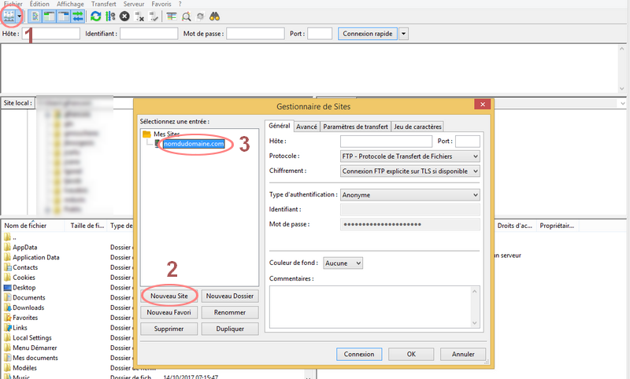
Task: Toggle the transfer queue display
Action: click(77, 16)
